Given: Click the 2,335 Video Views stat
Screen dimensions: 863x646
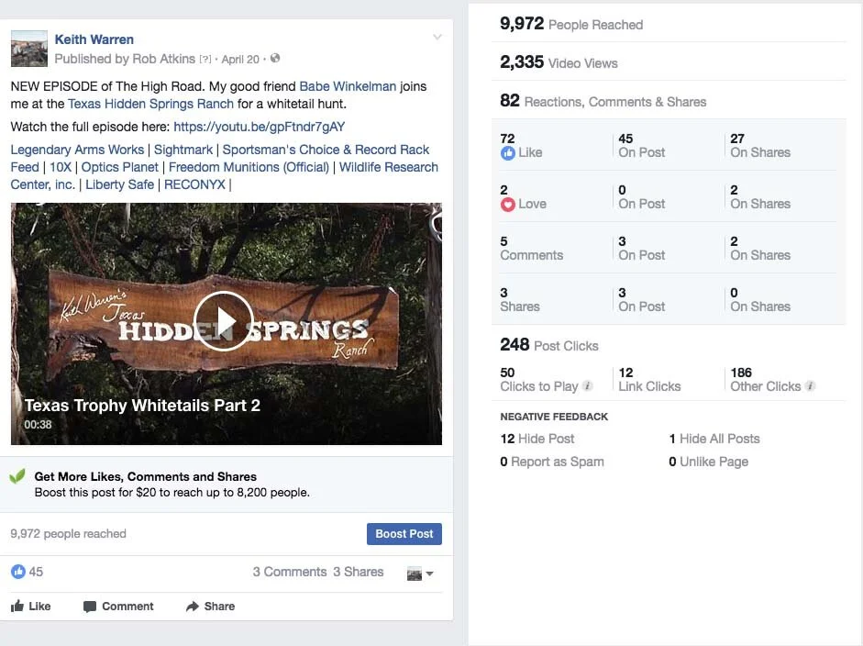Looking at the screenshot, I should (x=559, y=62).
